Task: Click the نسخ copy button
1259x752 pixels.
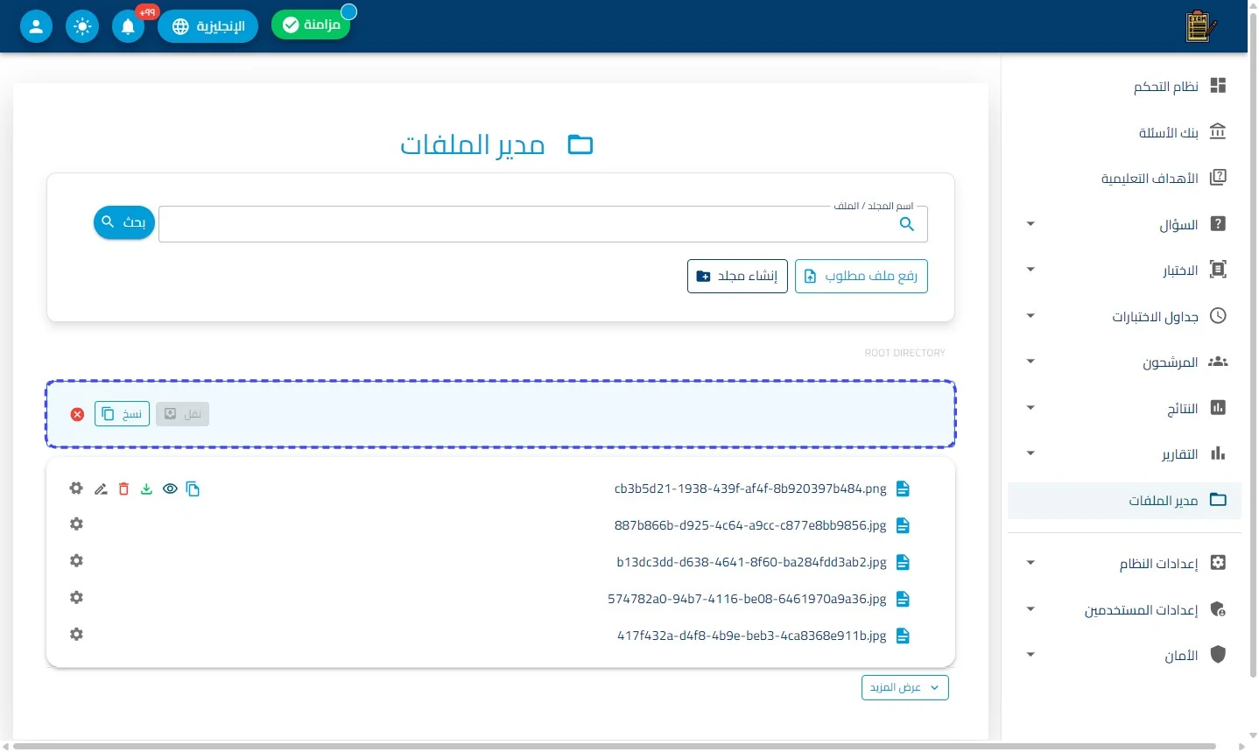Action: click(x=122, y=414)
